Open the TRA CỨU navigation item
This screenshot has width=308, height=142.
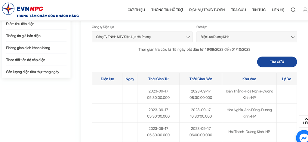[x=239, y=10]
